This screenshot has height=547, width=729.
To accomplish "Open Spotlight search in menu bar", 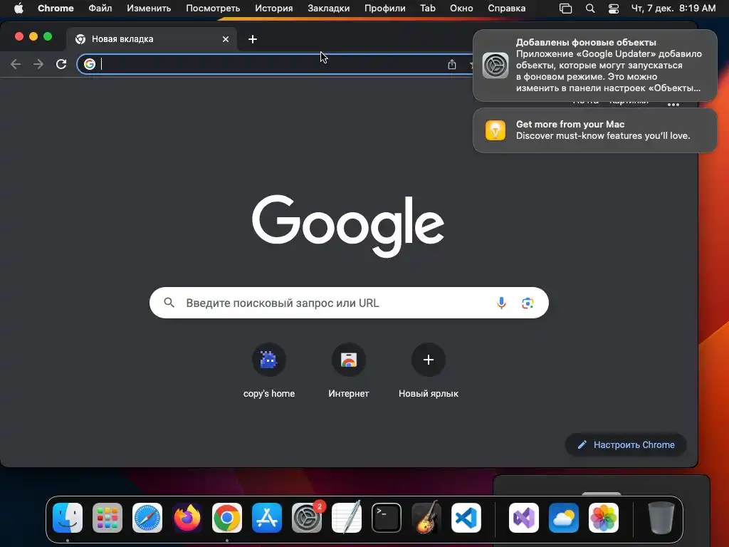I will [x=590, y=9].
